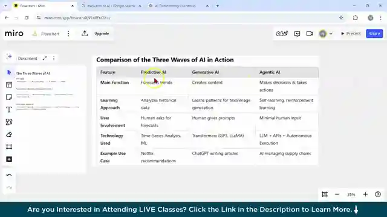Viewport: 387px width, 217px height.
Task: Open the help question mark
Action: 378,194
